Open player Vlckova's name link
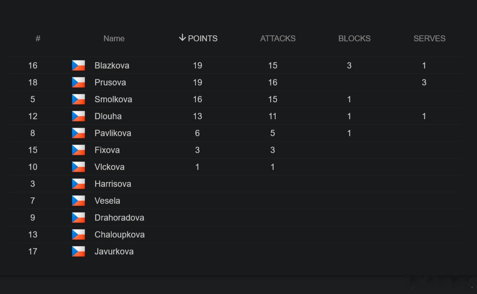Image resolution: width=477 pixels, height=294 pixels. [110, 167]
